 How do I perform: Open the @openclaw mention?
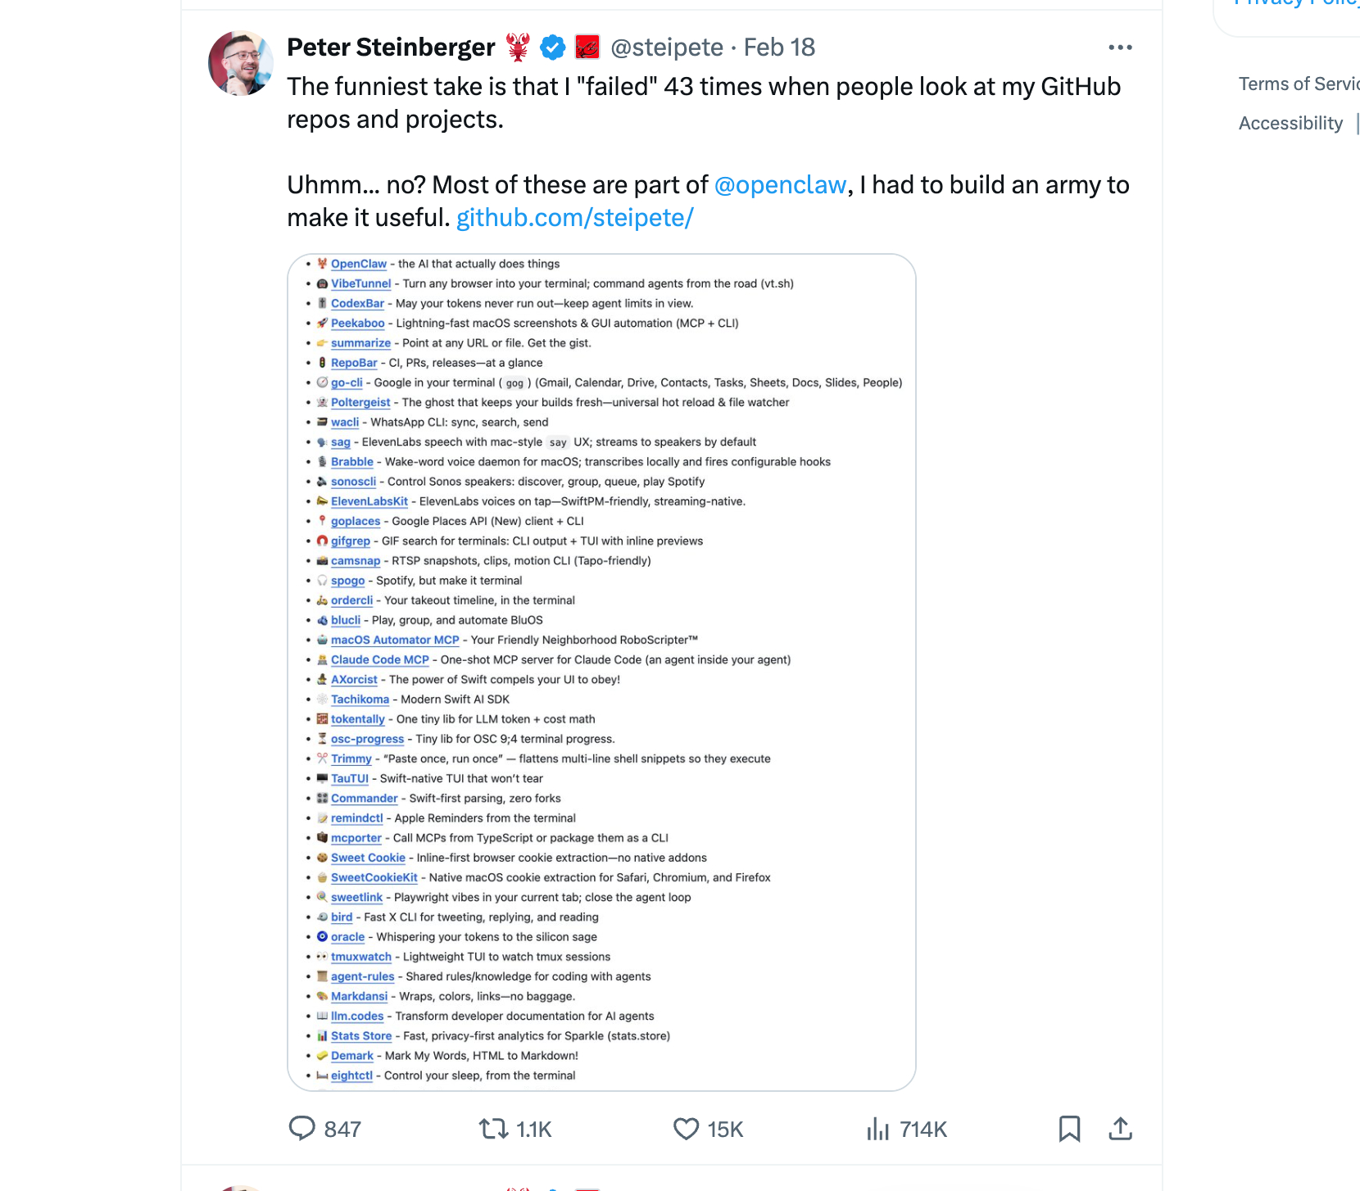point(780,185)
